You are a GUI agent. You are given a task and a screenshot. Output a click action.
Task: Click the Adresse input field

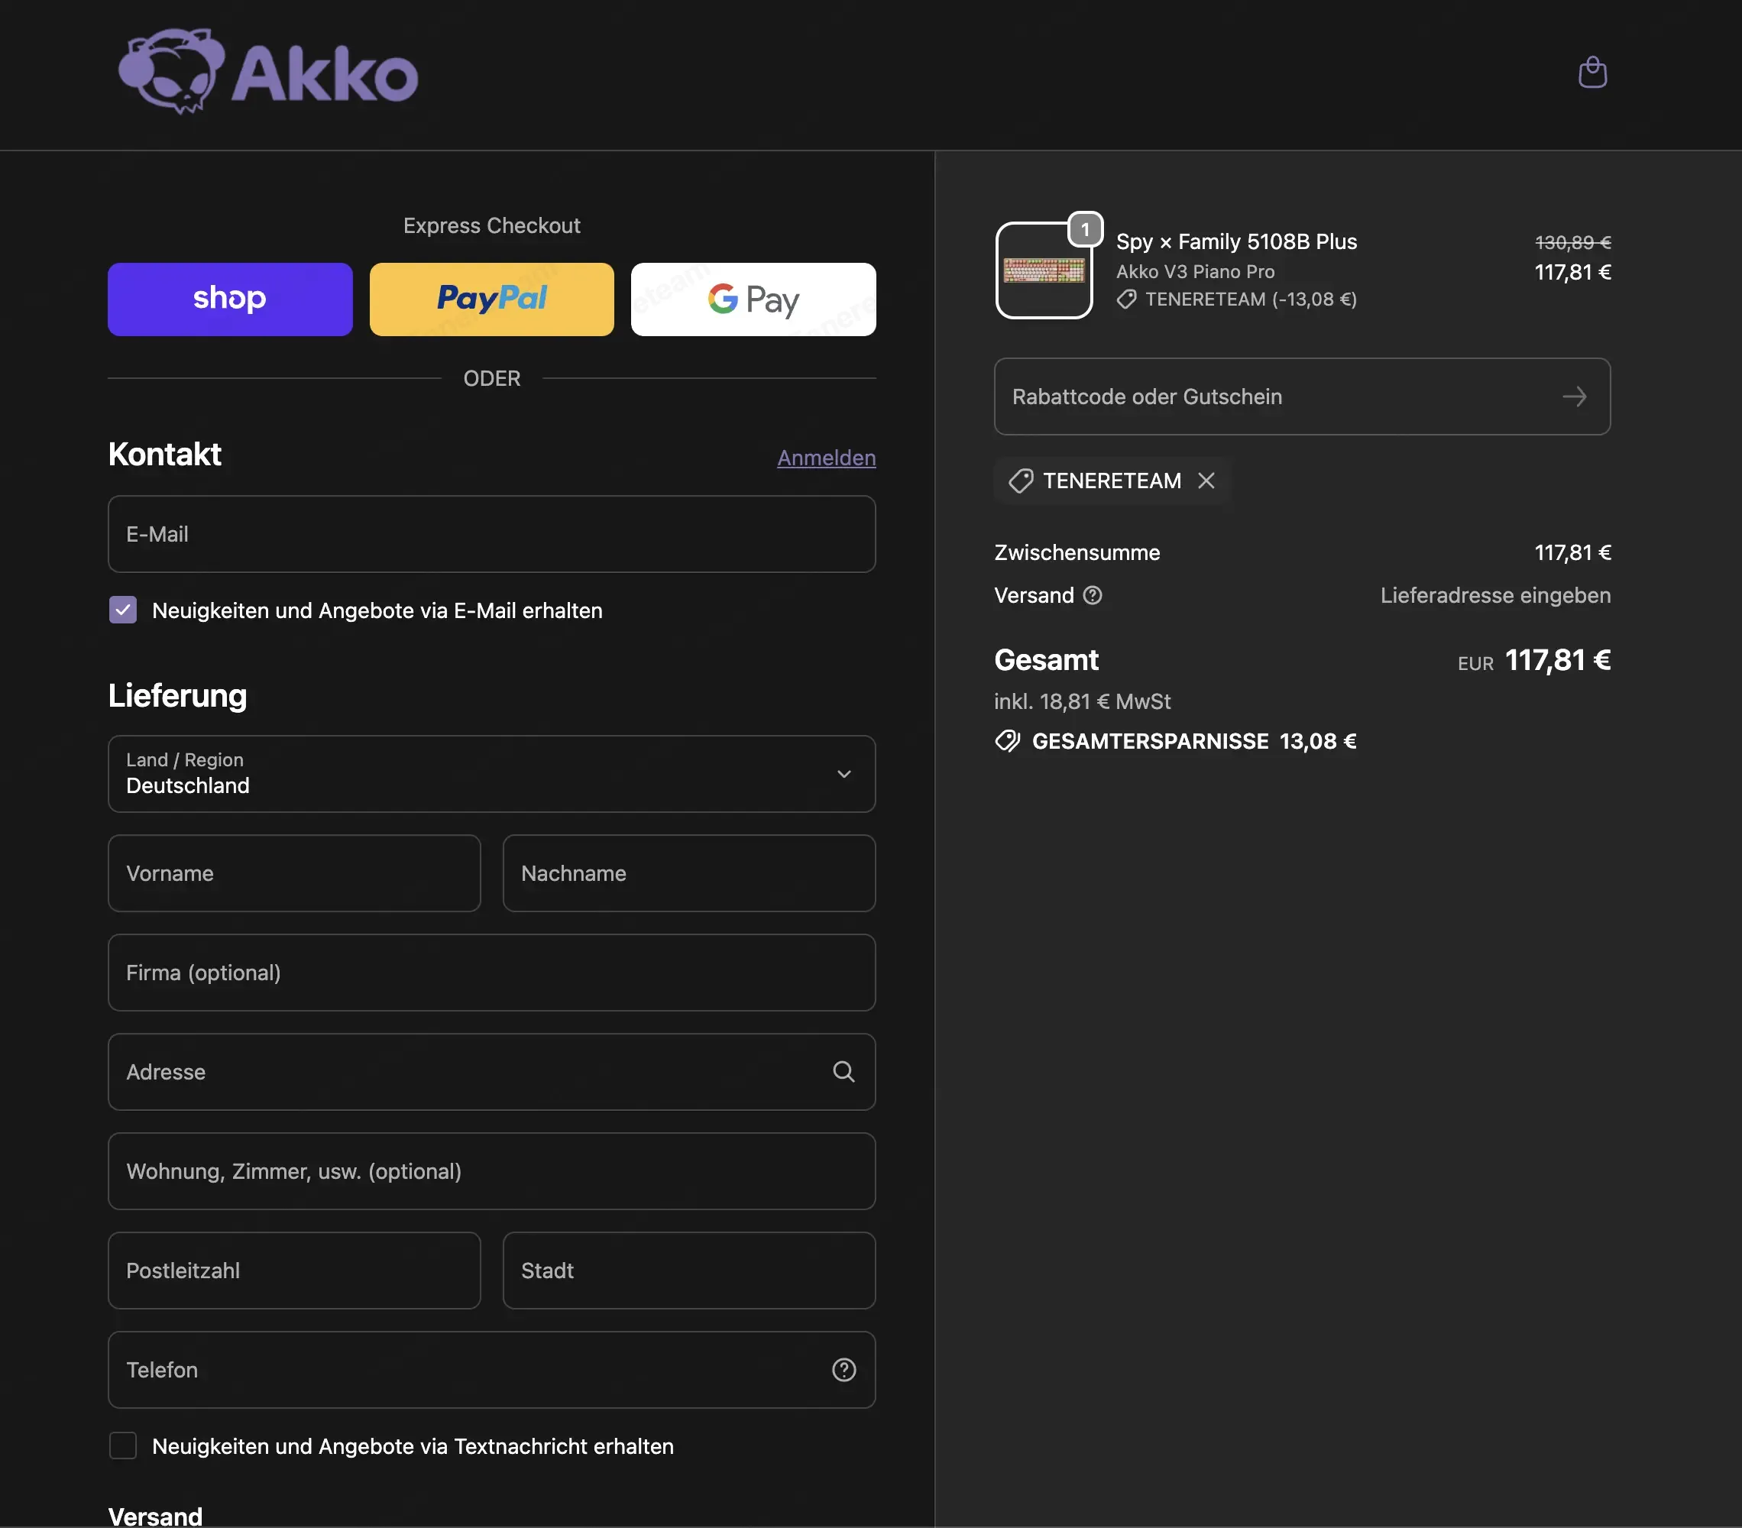point(492,1072)
